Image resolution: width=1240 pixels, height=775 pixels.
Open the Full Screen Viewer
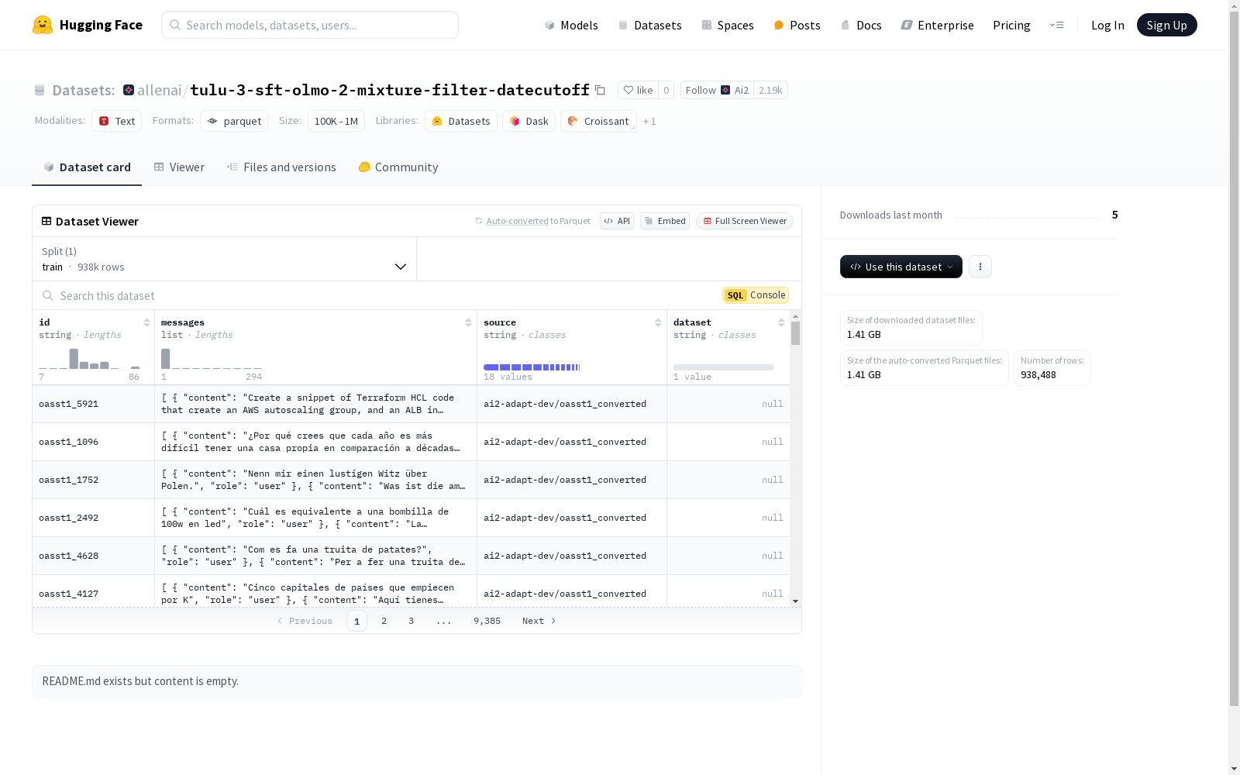745,221
